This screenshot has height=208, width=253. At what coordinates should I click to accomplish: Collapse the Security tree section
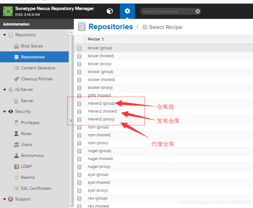point(5,111)
